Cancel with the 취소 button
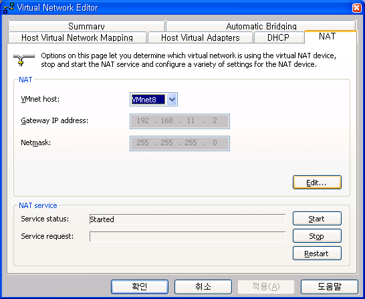365x299 pixels. click(203, 287)
